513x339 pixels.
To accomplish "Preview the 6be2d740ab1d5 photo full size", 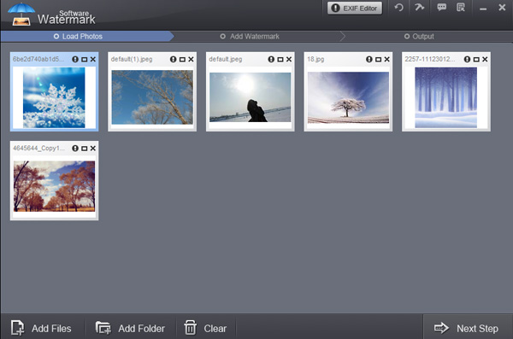I will [85, 60].
